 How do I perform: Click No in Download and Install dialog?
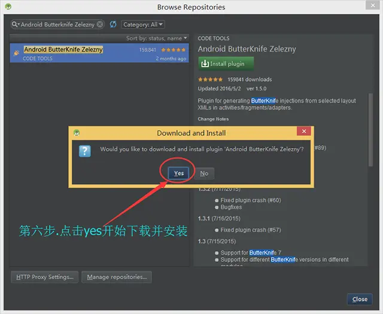(x=204, y=173)
